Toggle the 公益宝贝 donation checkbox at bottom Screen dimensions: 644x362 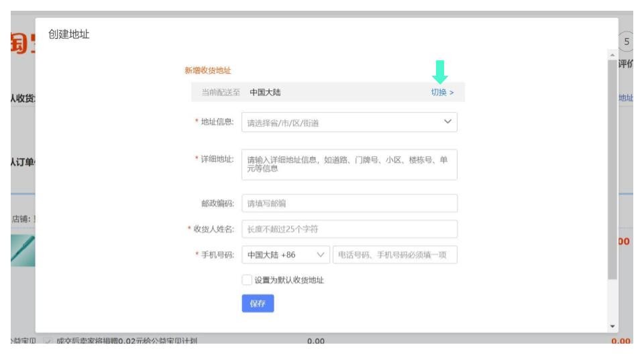click(x=46, y=342)
